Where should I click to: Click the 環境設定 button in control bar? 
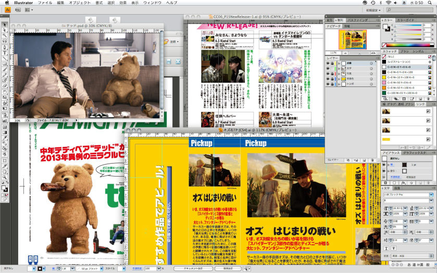228,268
